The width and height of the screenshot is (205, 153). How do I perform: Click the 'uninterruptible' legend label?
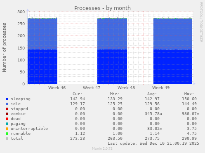[29, 129]
